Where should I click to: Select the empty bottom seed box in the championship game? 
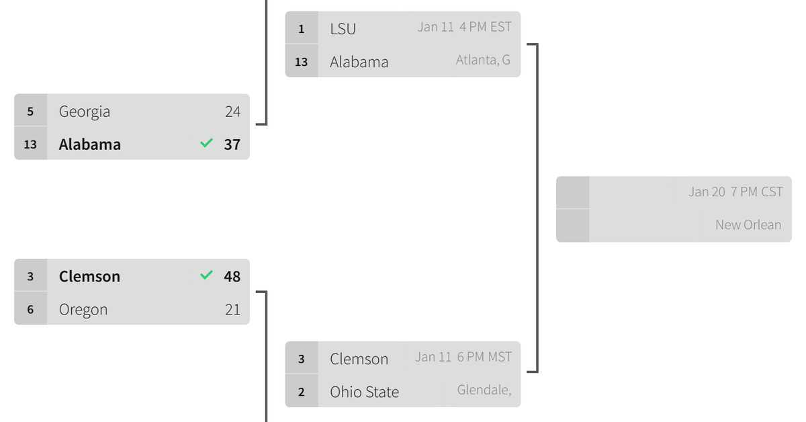pos(573,225)
